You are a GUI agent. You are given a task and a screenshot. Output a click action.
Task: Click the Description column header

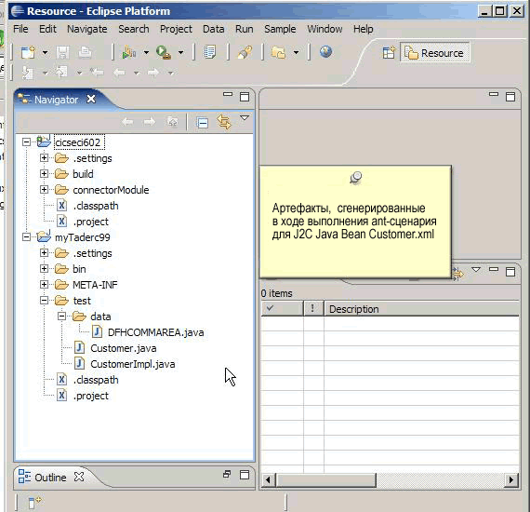click(421, 309)
